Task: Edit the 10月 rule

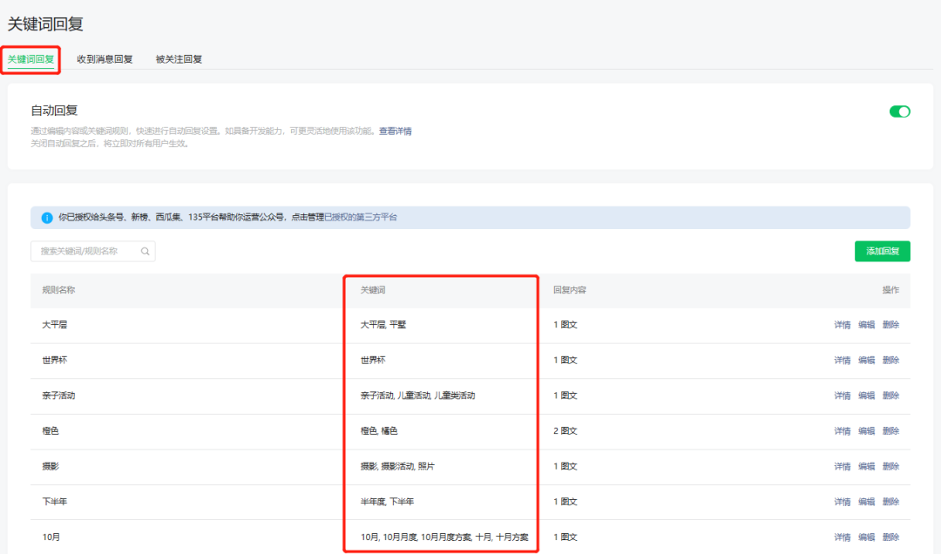Action: click(866, 537)
